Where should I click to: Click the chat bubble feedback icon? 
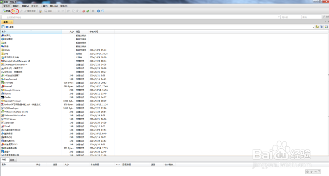103,11
